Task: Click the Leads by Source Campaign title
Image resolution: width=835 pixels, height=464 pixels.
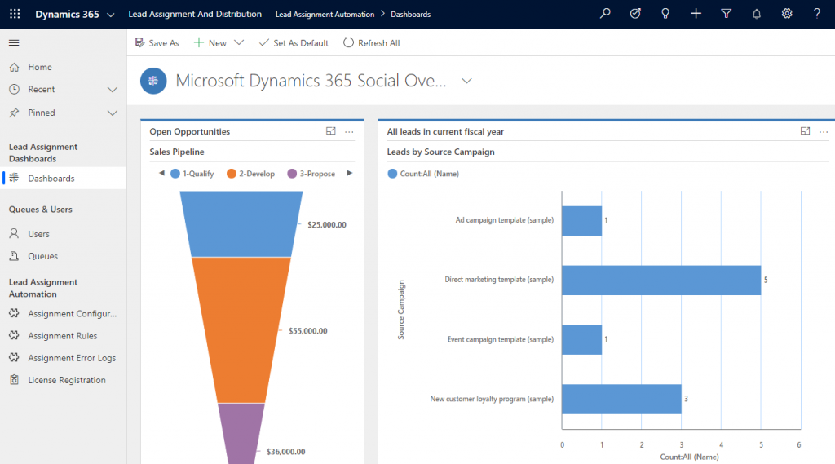Action: [441, 152]
